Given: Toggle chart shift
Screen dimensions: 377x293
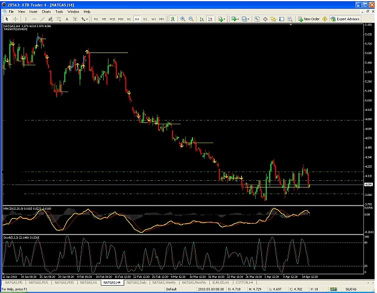Looking at the screenshot, I should coord(210,19).
